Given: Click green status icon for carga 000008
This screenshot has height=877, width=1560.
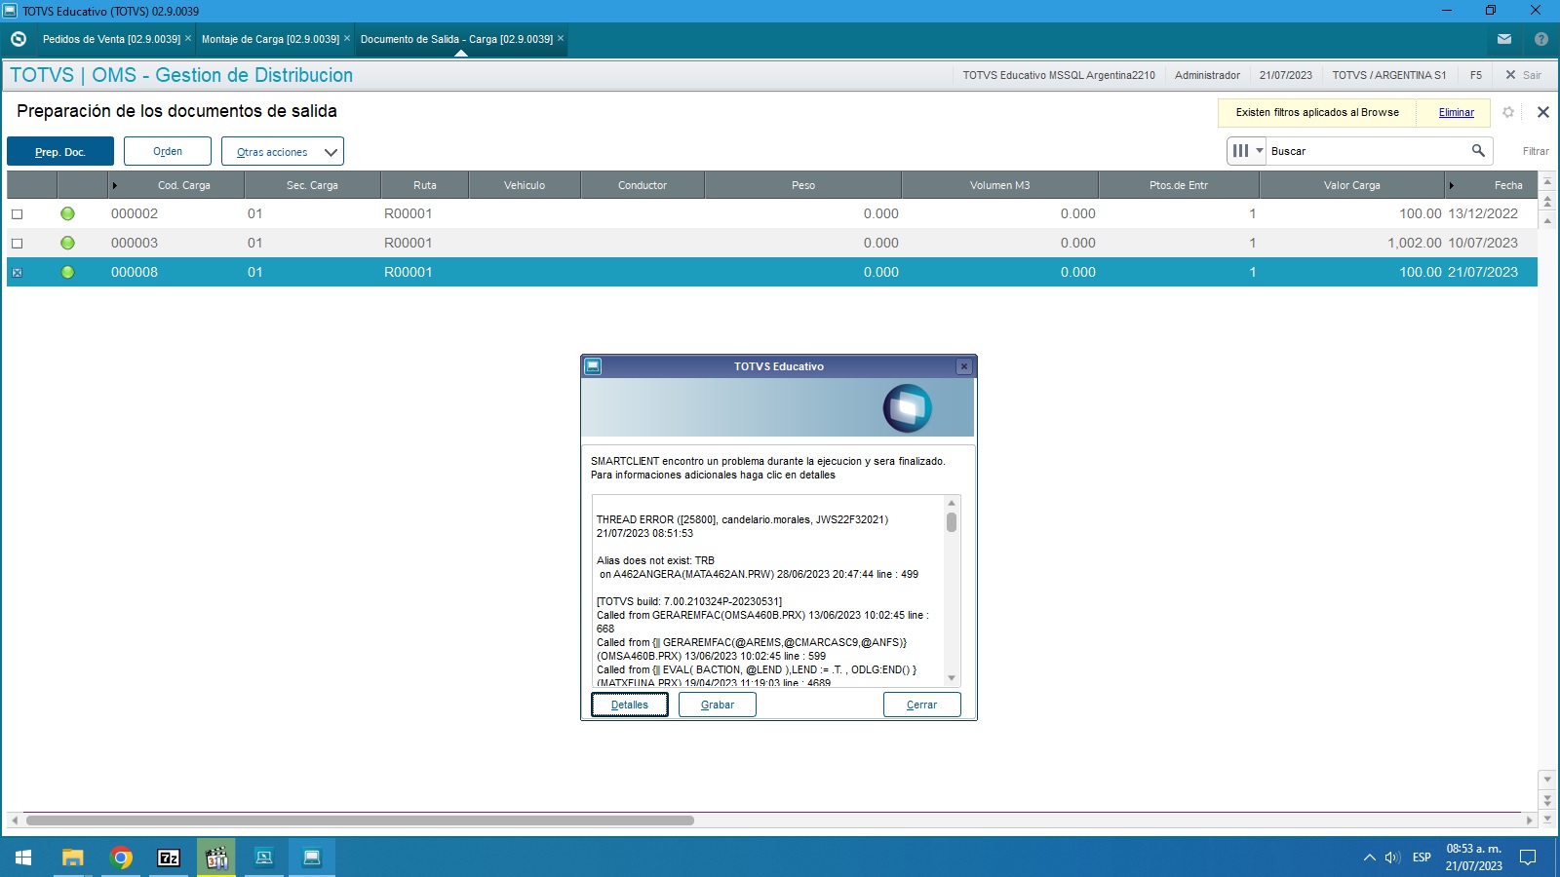Looking at the screenshot, I should pos(67,272).
